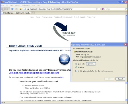Click the page scrollbar down arrow
This screenshot has height=104, width=128.
click(126, 100)
